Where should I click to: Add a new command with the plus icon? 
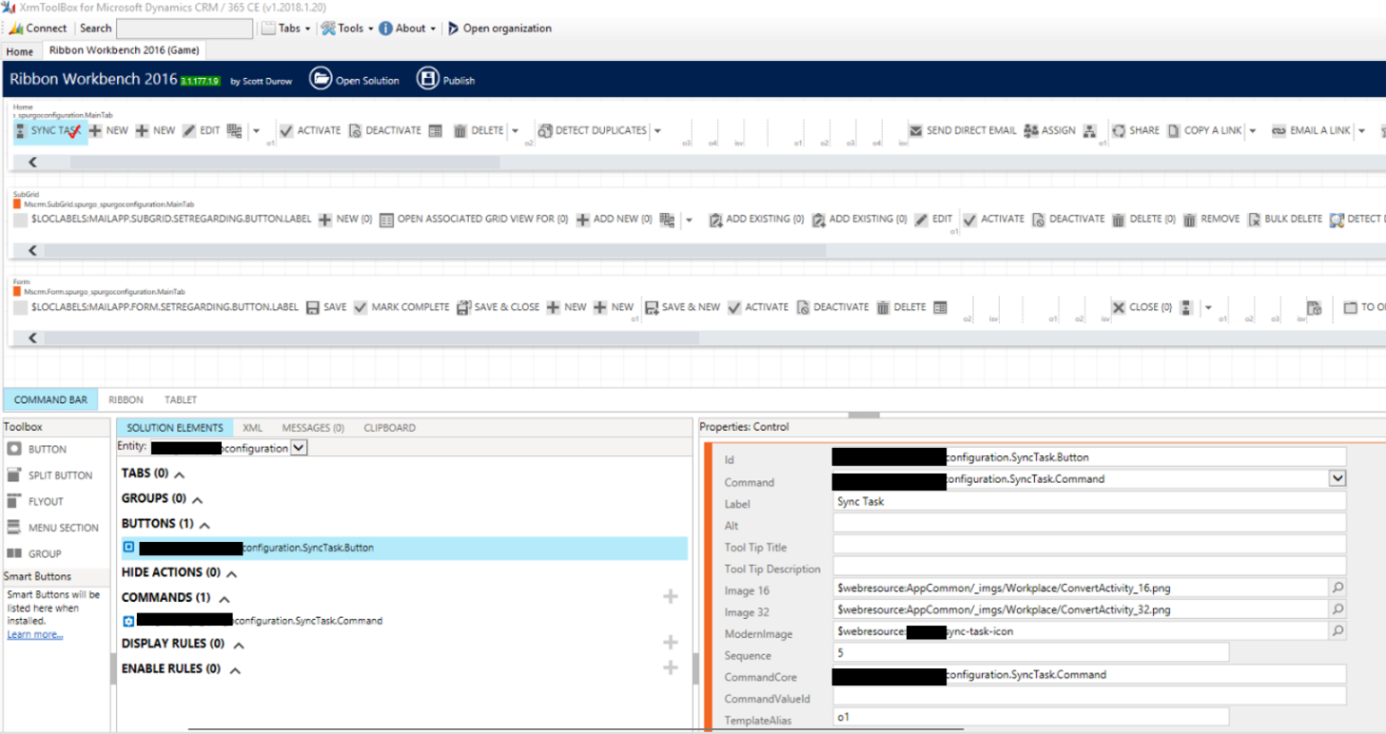pyautogui.click(x=671, y=597)
